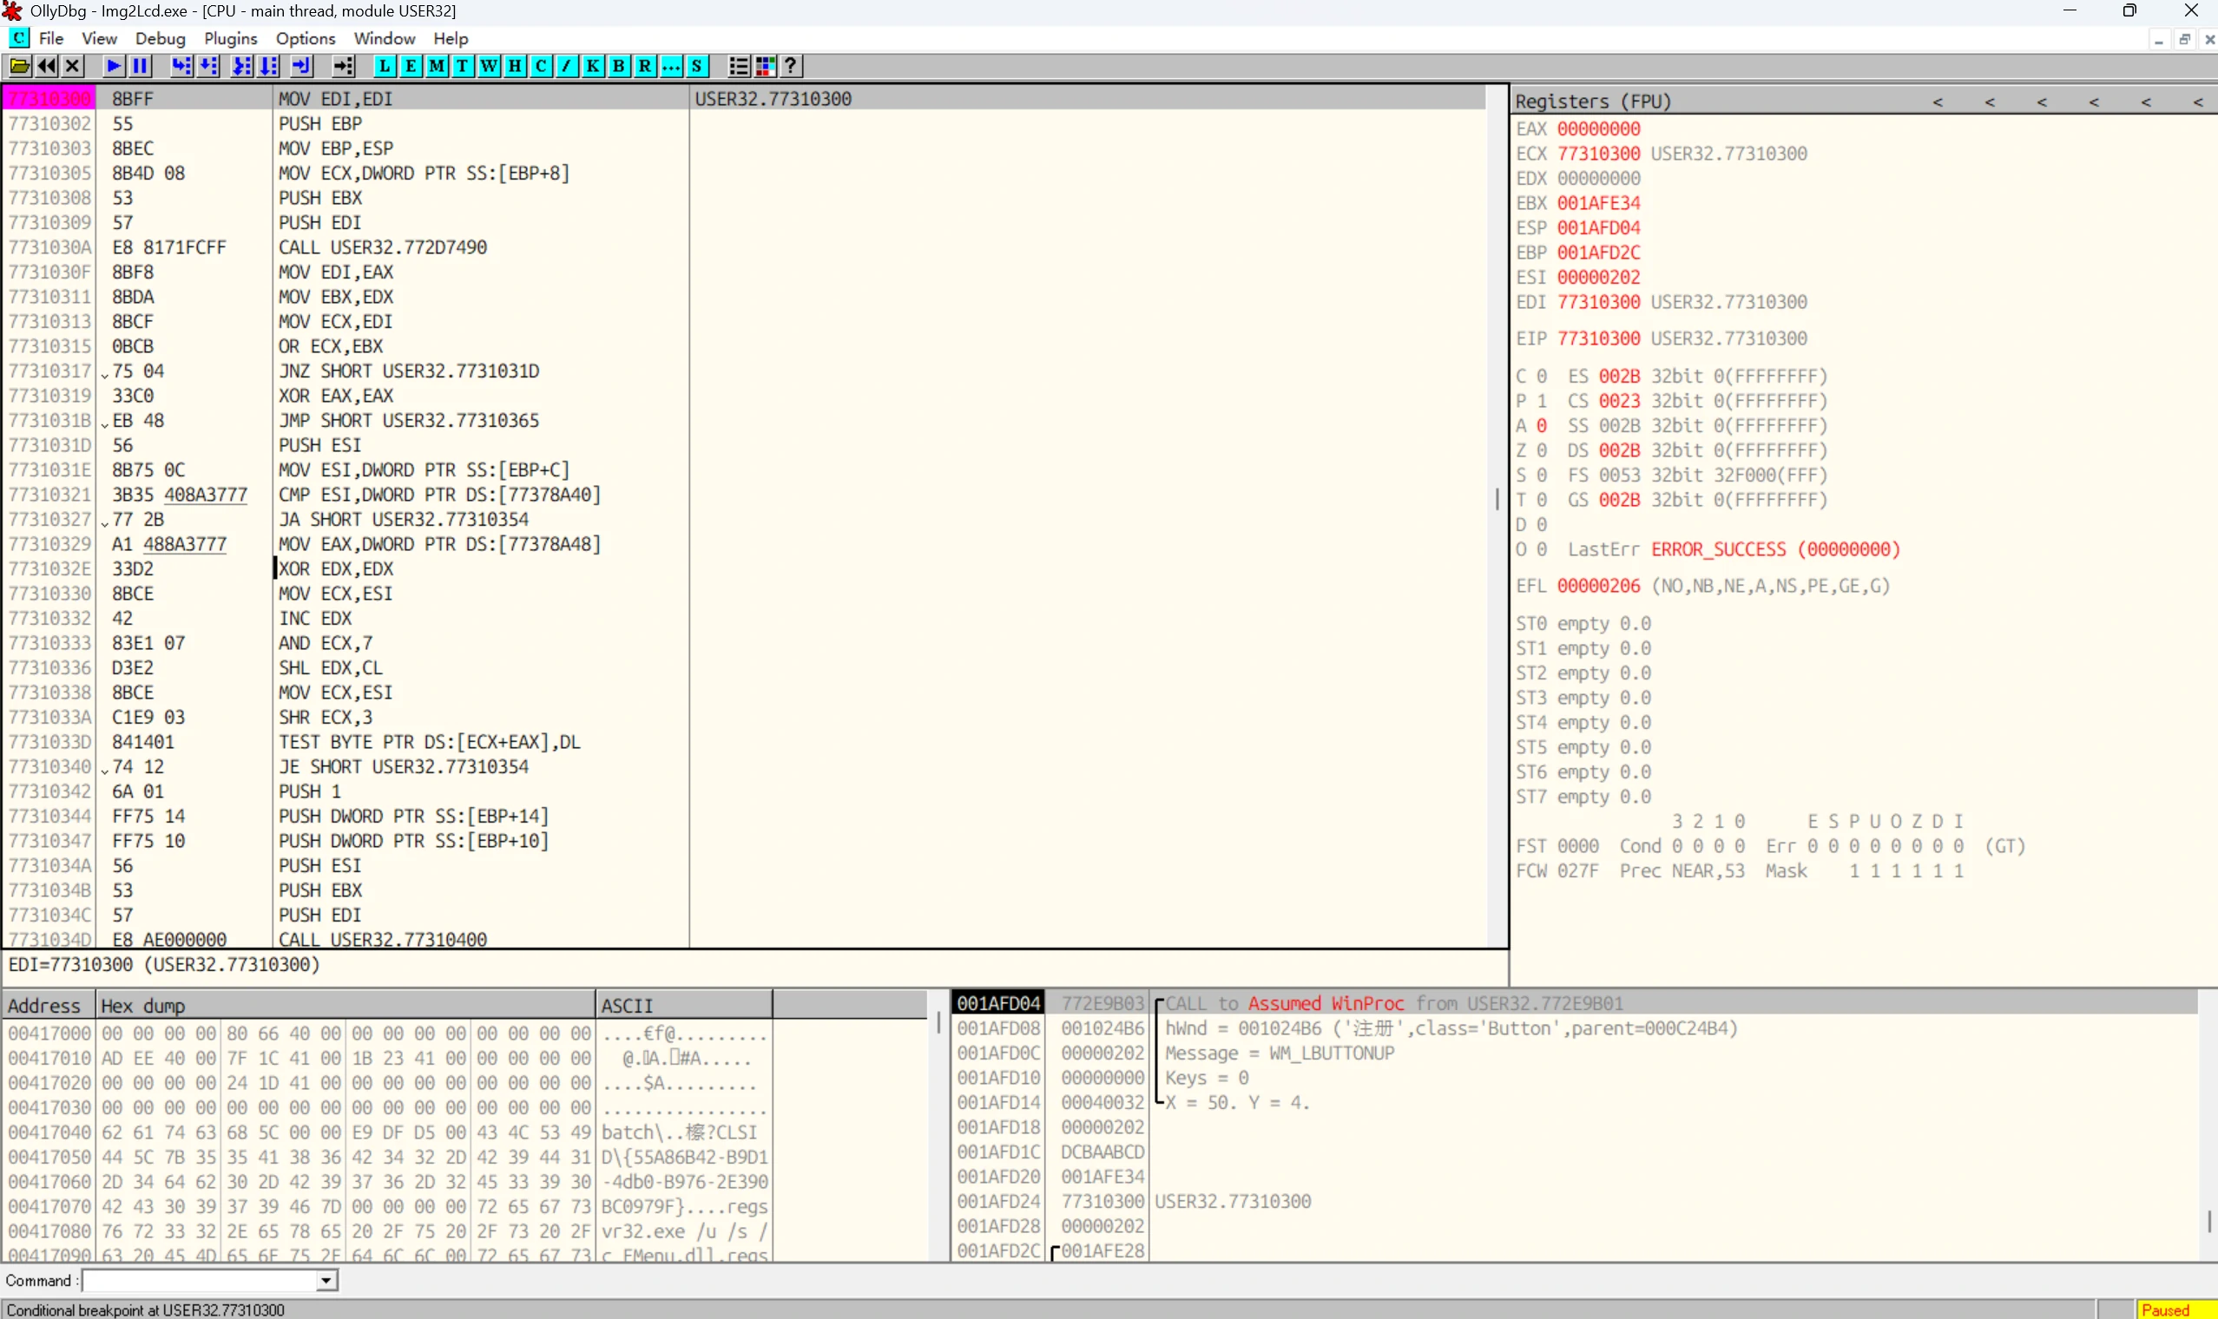The image size is (2218, 1319).
Task: Click the Step into toolbar icon
Action: pyautogui.click(x=181, y=66)
